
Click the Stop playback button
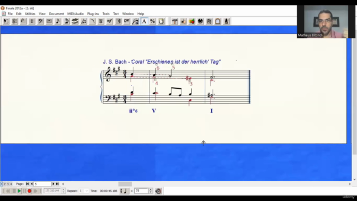(x=14, y=191)
